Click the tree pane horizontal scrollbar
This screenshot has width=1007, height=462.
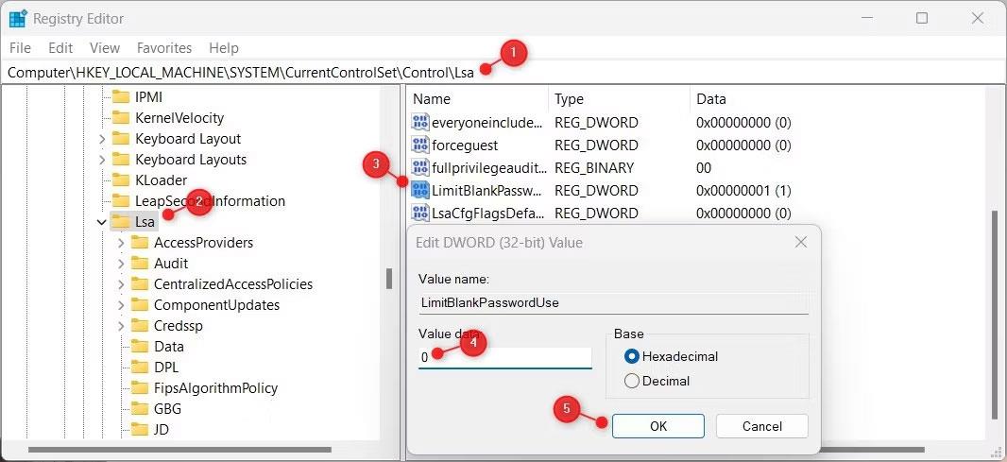coord(199,450)
